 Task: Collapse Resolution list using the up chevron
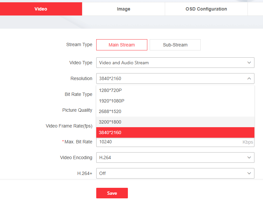click(249, 78)
